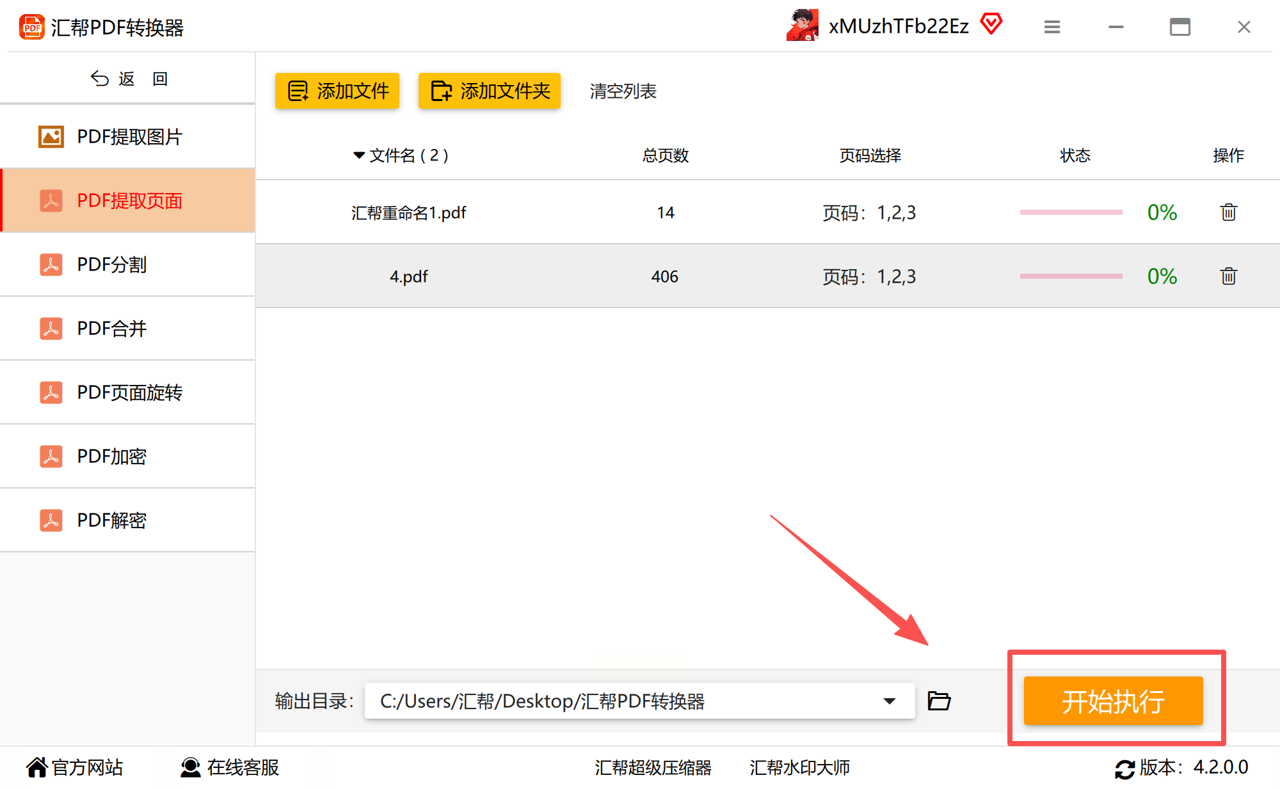The width and height of the screenshot is (1280, 789).
Task: Open output folder browse icon
Action: click(x=939, y=701)
